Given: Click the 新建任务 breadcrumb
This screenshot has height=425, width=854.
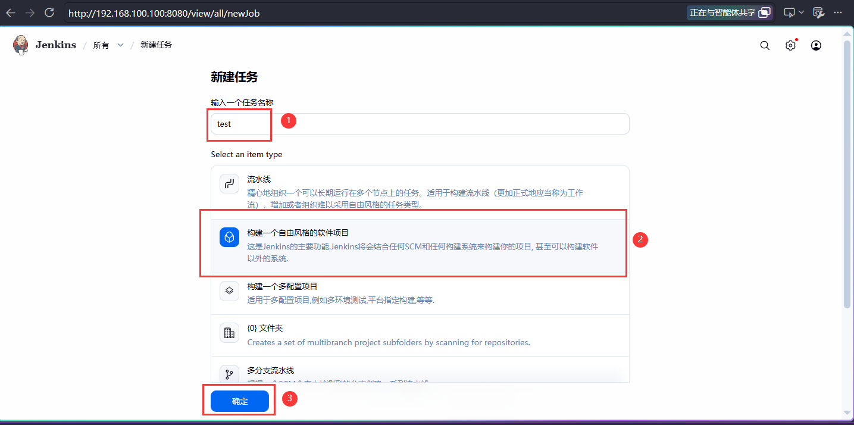Looking at the screenshot, I should [x=156, y=45].
